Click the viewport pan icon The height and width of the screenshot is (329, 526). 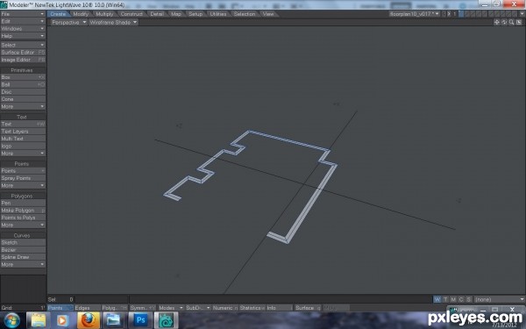click(497, 22)
